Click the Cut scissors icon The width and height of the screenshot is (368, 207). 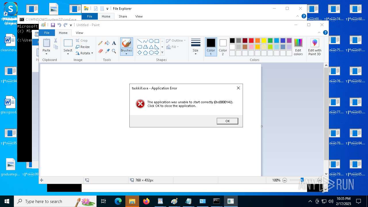pyautogui.click(x=56, y=41)
